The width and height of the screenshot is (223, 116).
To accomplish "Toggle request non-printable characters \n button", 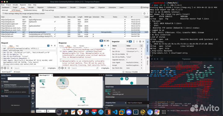I will [52, 46].
